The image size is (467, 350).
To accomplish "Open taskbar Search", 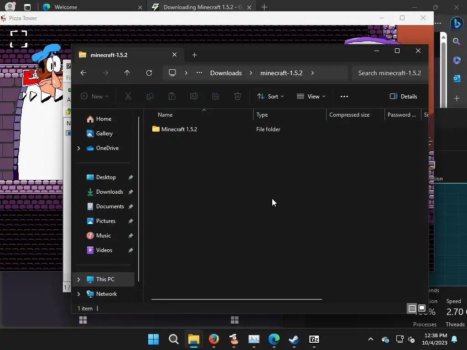I will point(174,339).
